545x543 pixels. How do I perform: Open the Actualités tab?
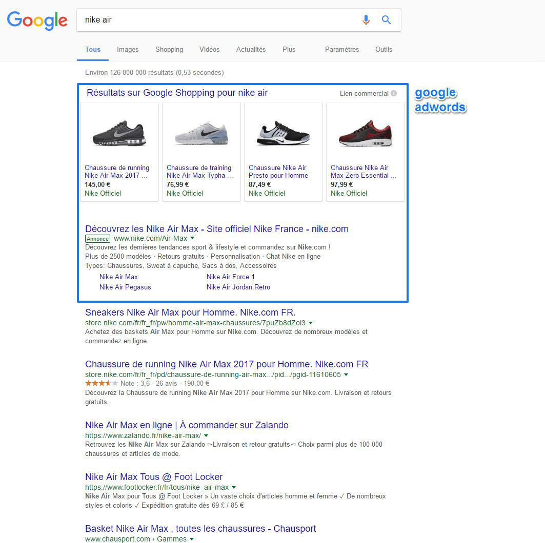click(x=251, y=49)
